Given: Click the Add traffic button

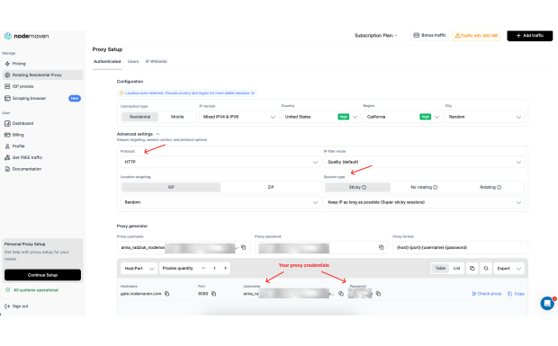Looking at the screenshot, I should 529,36.
